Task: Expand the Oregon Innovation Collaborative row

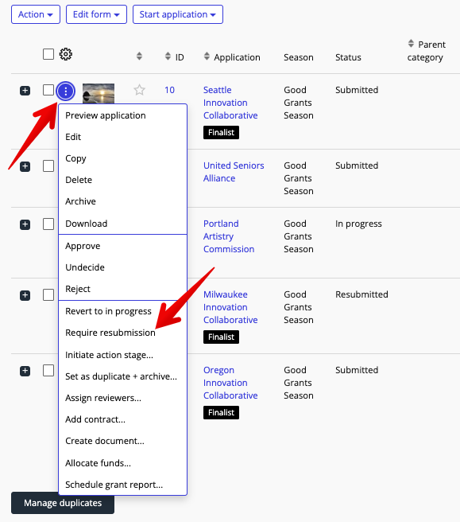Action: [25, 371]
